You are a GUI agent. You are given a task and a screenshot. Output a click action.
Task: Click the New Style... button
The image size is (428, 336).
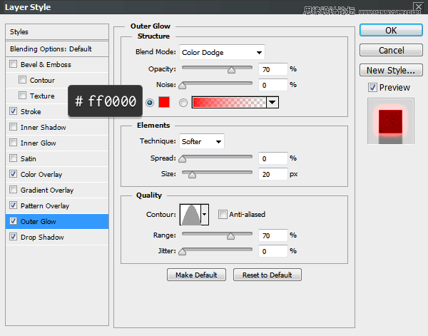point(391,70)
